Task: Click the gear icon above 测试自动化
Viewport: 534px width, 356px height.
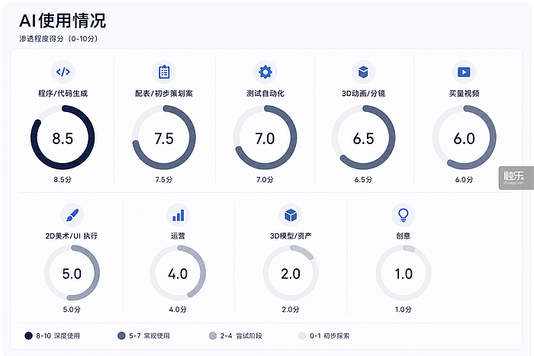Action: 265,72
